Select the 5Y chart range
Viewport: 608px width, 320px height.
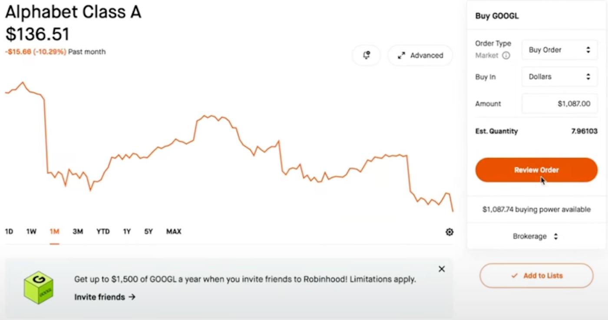click(x=149, y=232)
